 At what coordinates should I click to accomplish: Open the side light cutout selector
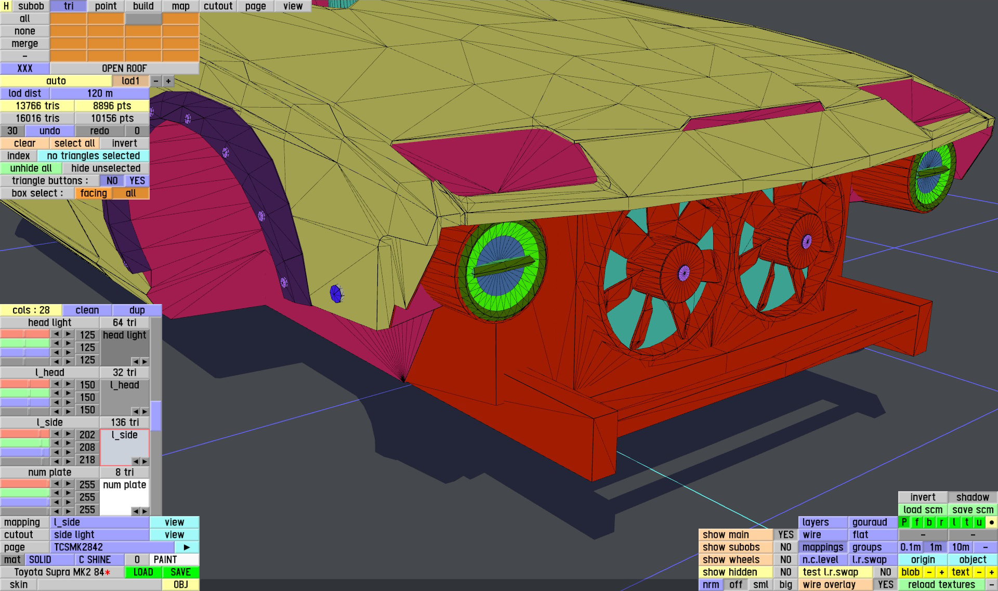99,535
